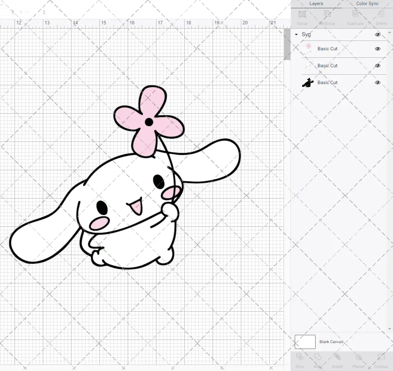Image resolution: width=393 pixels, height=371 pixels.
Task: Click the Blank Canvas entry
Action: click(332, 342)
